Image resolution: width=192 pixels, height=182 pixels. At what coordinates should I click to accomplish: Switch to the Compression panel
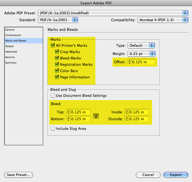(13, 35)
